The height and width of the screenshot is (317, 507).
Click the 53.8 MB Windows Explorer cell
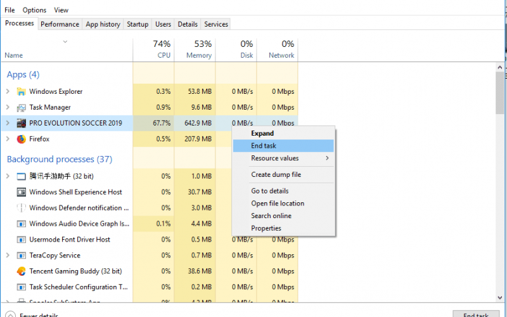click(195, 91)
